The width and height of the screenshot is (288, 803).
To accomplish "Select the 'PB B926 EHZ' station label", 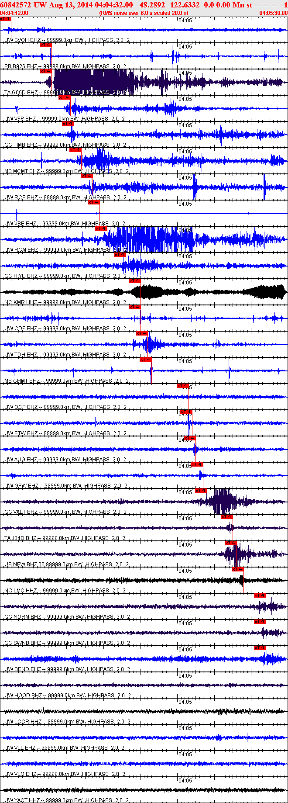I will (x=21, y=66).
